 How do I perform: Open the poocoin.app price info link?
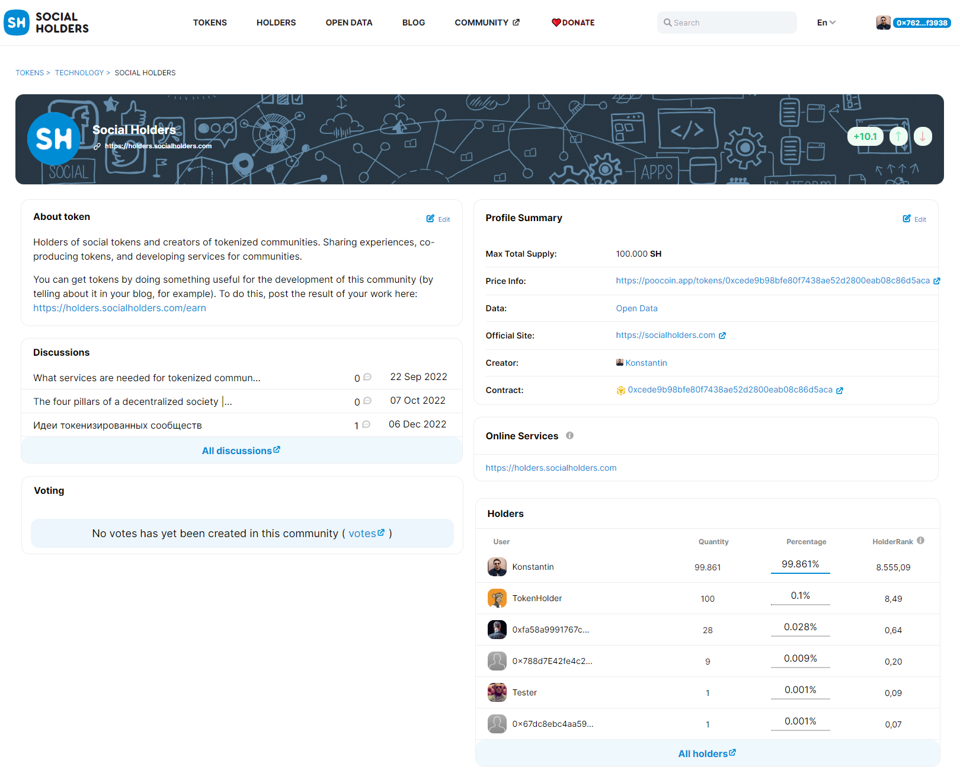(773, 280)
